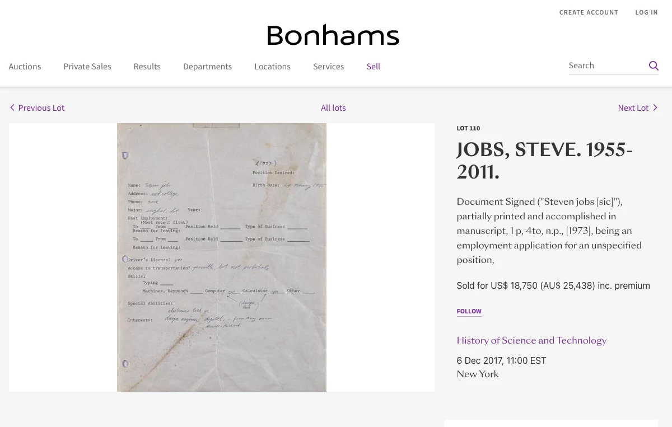Open the Auctions menu
672x427 pixels.
point(25,67)
